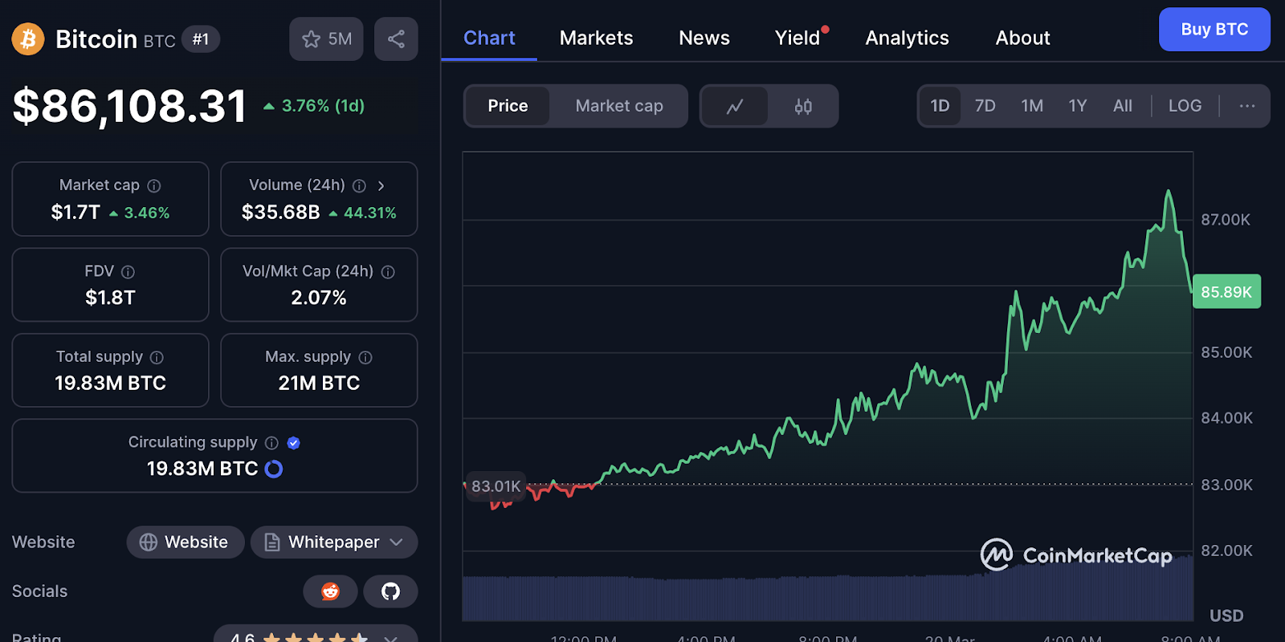Open the GitHub social link
This screenshot has width=1285, height=642.
[390, 591]
